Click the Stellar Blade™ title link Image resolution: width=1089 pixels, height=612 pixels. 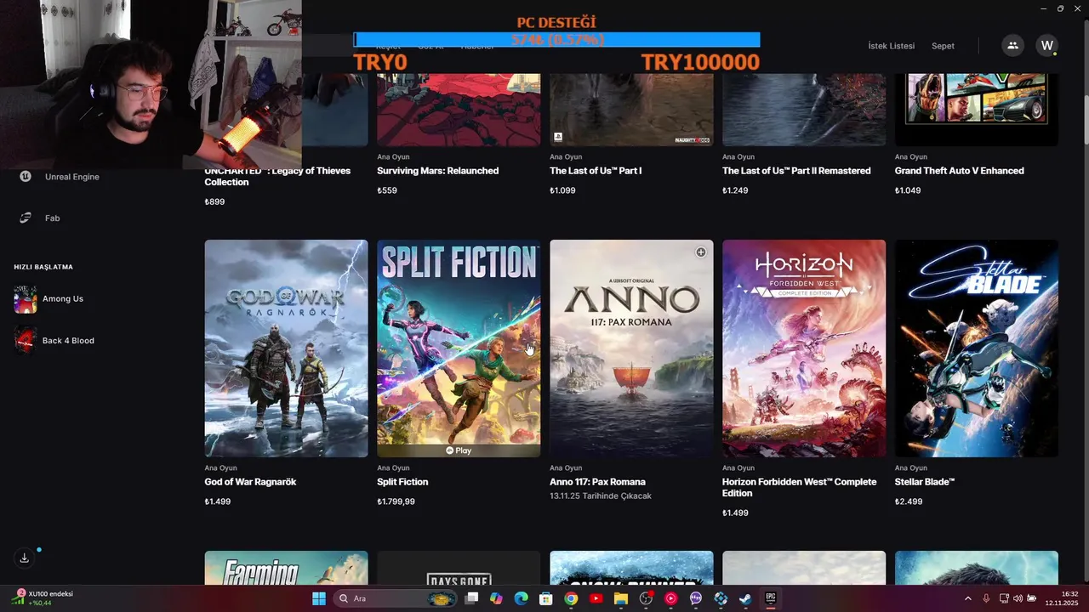[925, 482]
